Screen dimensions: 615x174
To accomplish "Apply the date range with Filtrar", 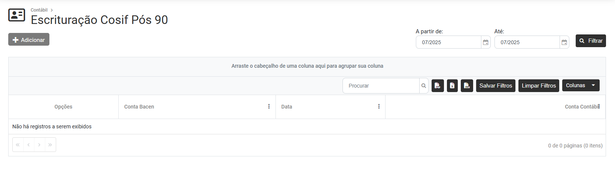I will click(591, 41).
